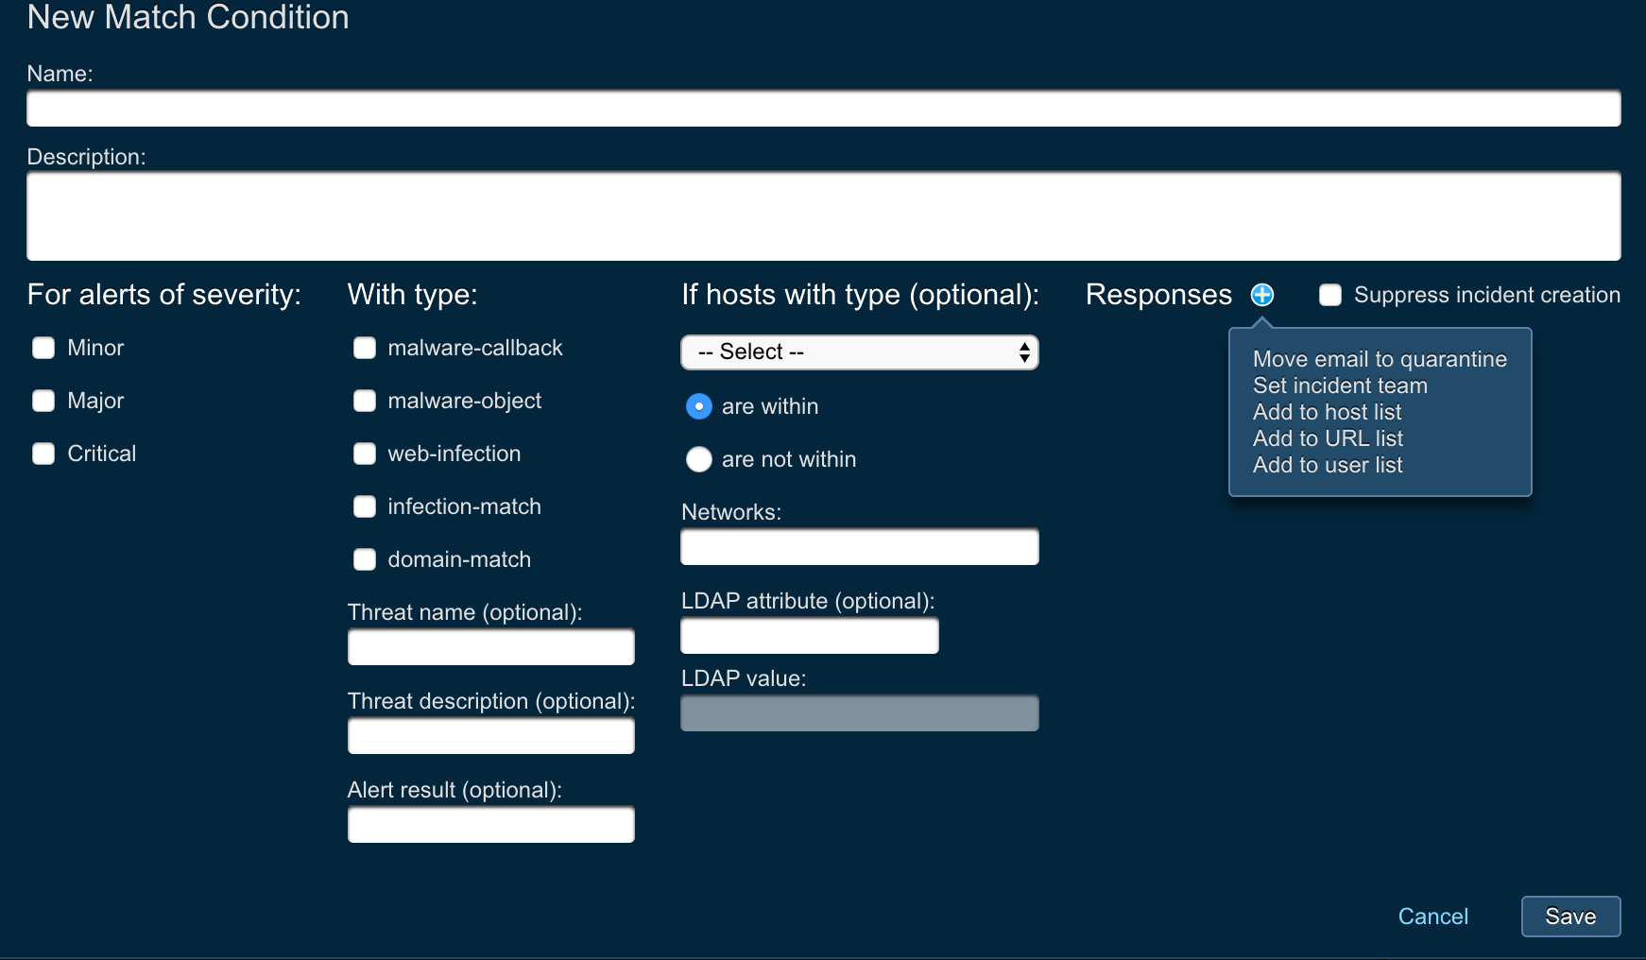Check the domain-match alert type
This screenshot has width=1646, height=960.
tap(365, 560)
